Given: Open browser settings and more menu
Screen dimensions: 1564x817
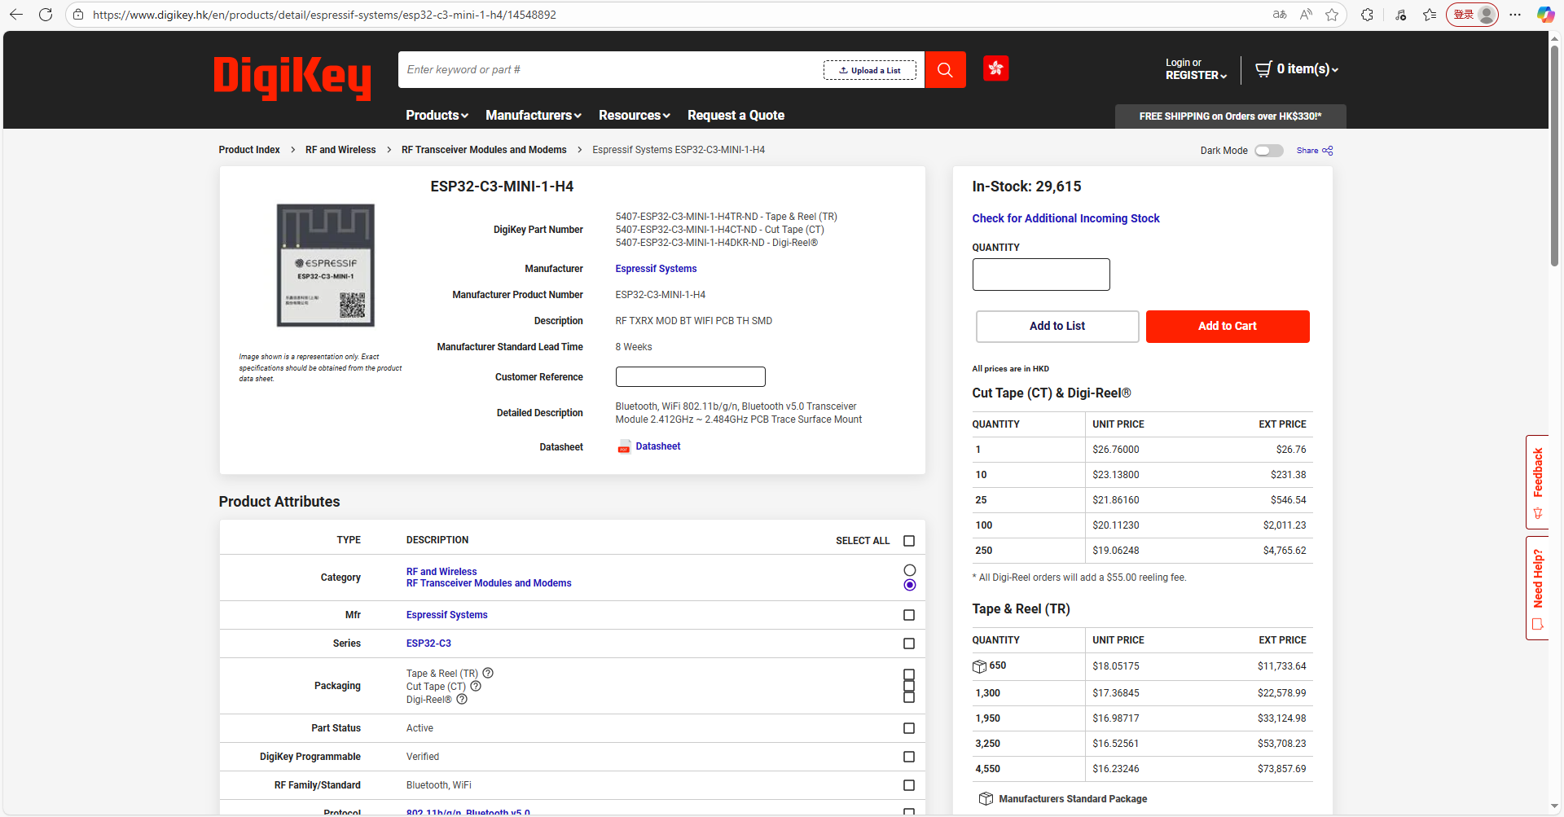Looking at the screenshot, I should click(1515, 15).
